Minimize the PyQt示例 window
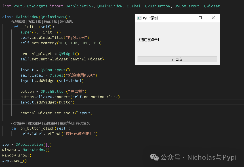The width and height of the screenshot is (244, 167). point(188,18)
